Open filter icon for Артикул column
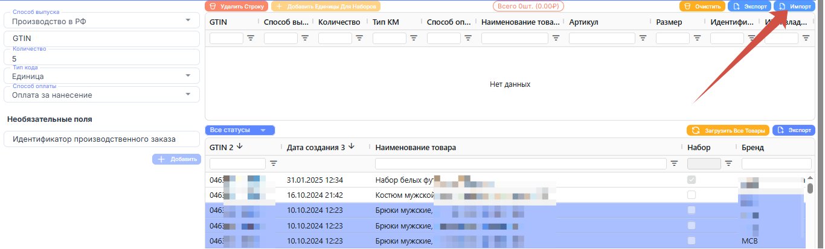 pos(643,38)
